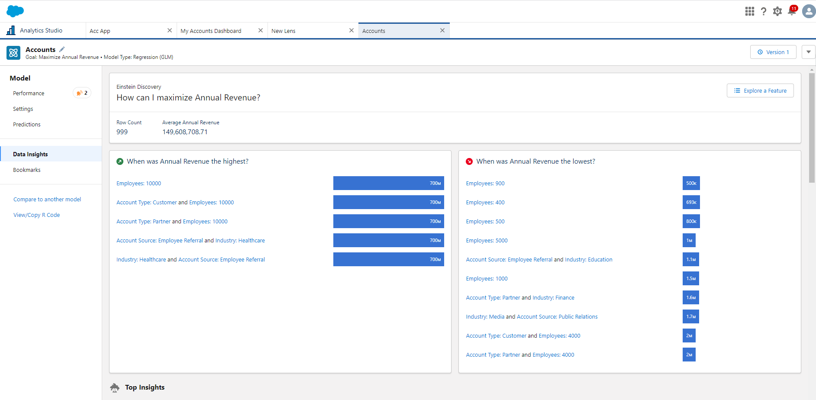Click the Salesforce cloud logo

coord(14,11)
